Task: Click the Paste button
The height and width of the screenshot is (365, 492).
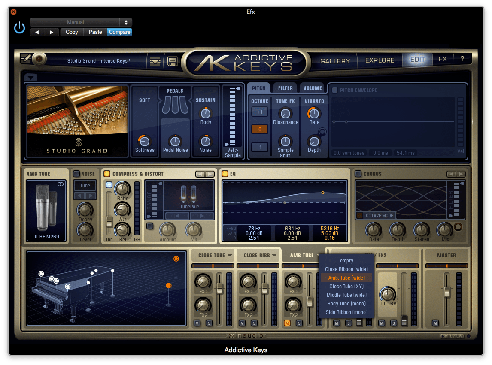Action: coord(95,32)
